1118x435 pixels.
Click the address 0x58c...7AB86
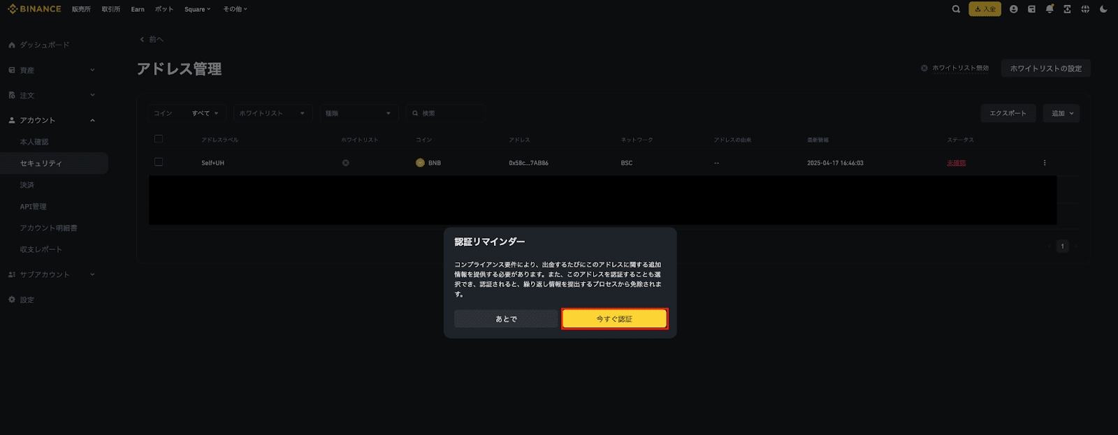(528, 163)
